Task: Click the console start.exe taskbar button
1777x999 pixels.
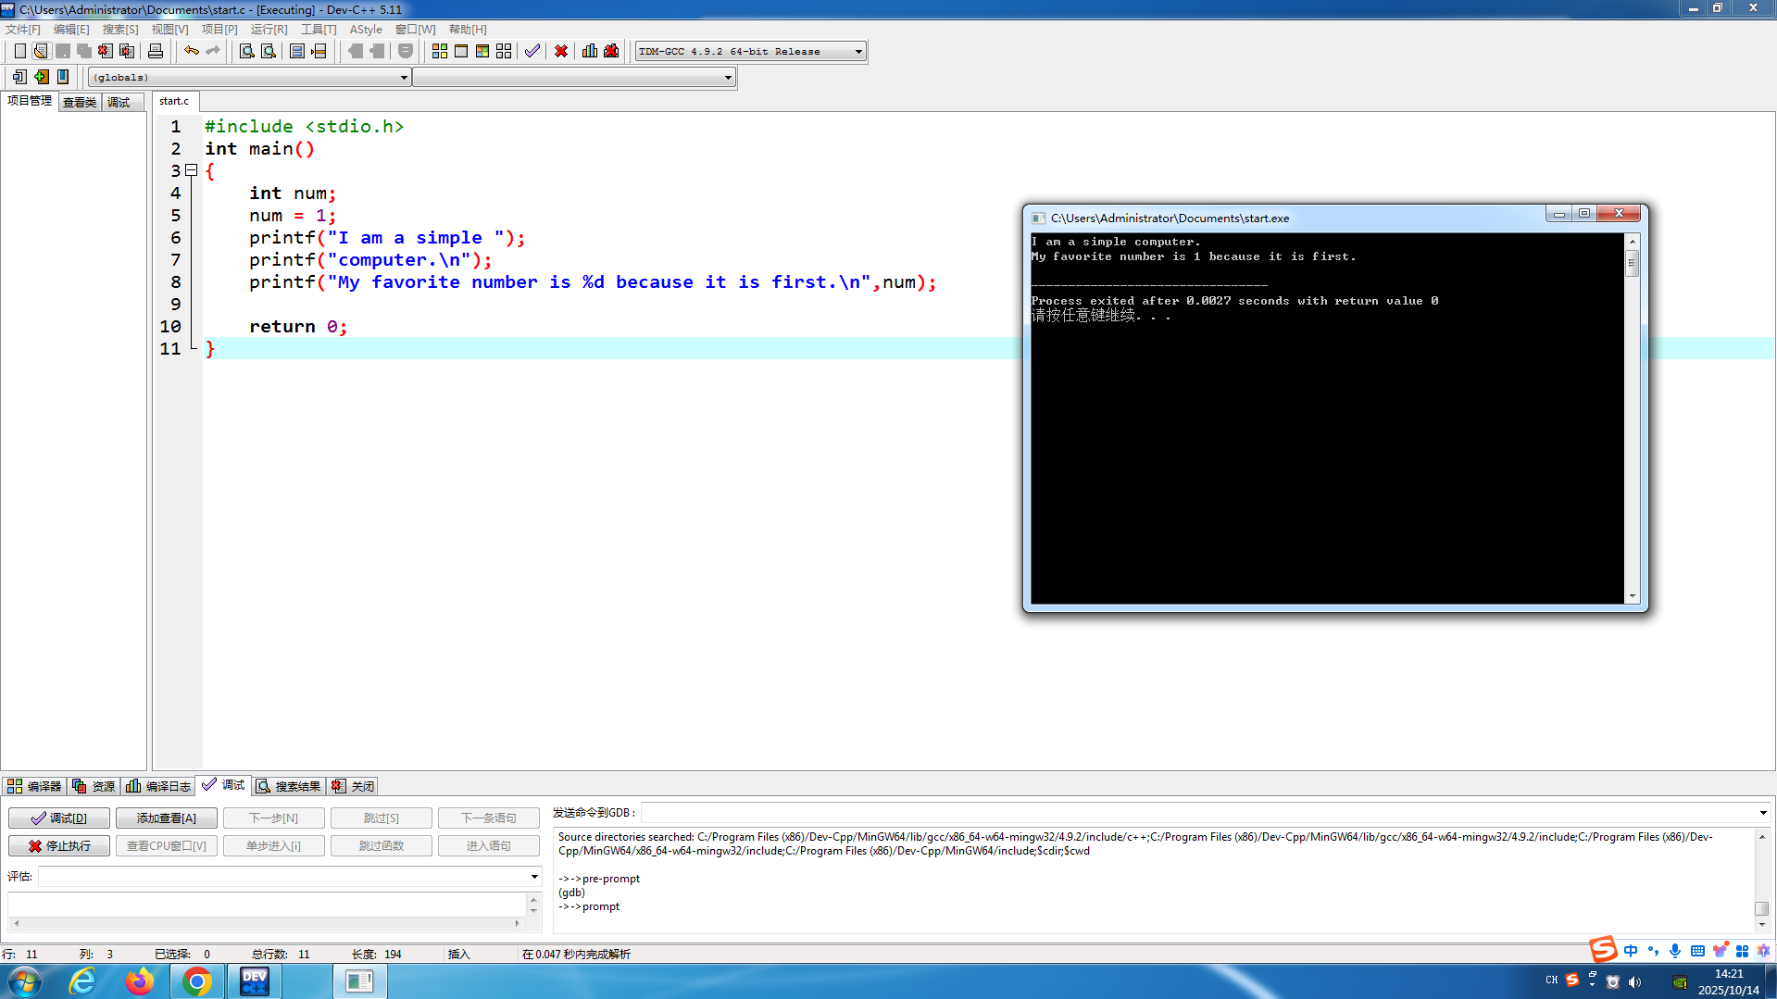Action: click(359, 981)
